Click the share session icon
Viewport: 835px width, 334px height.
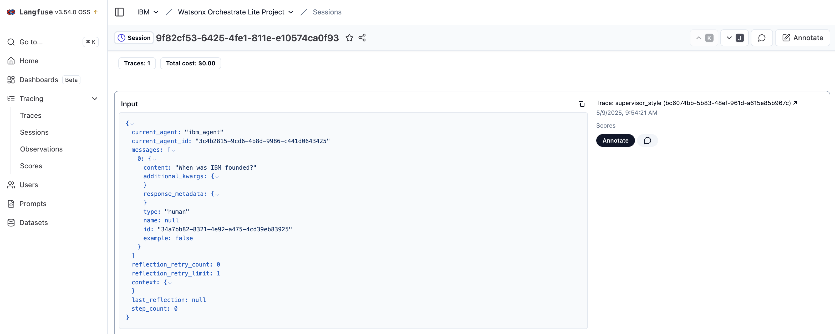(x=362, y=38)
